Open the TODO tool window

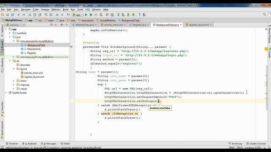coord(65,144)
